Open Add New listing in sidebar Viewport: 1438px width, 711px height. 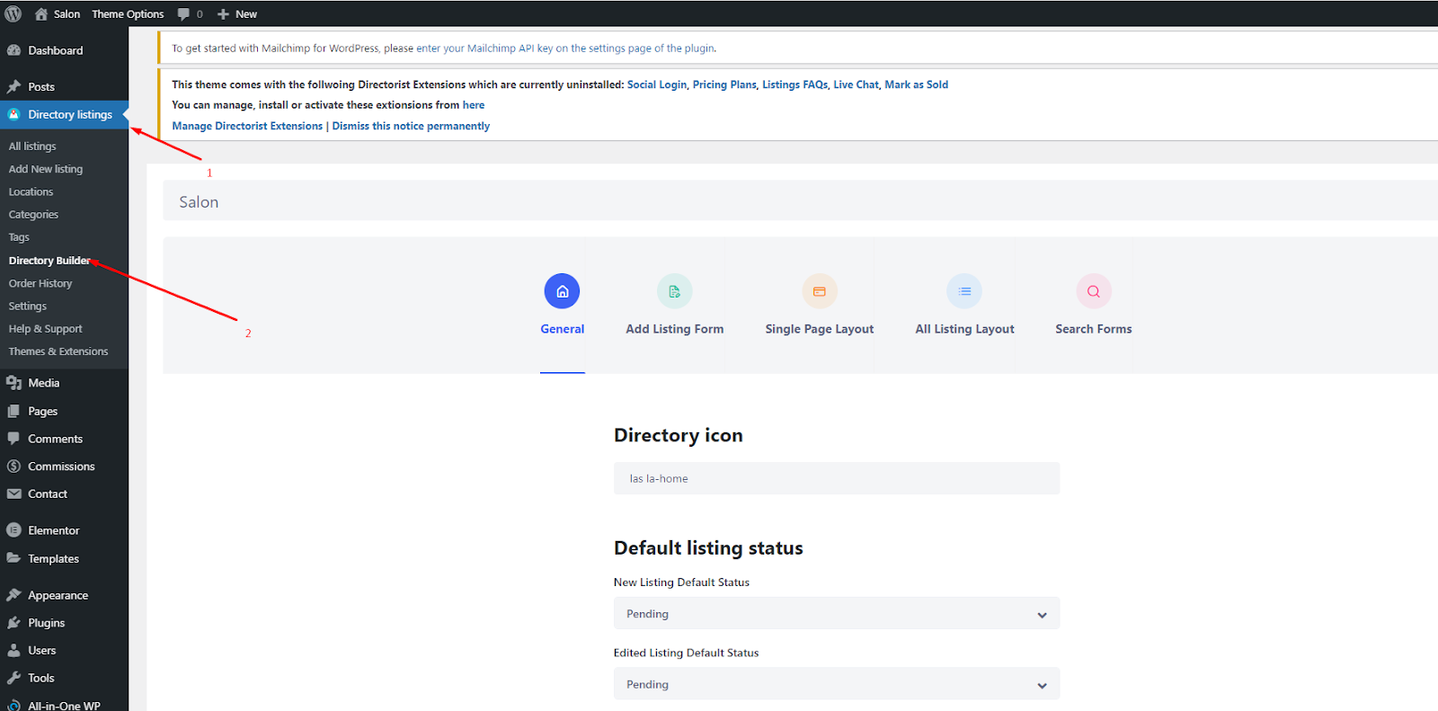[x=46, y=169]
